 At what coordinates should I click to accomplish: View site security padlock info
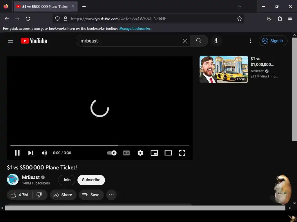(66, 19)
